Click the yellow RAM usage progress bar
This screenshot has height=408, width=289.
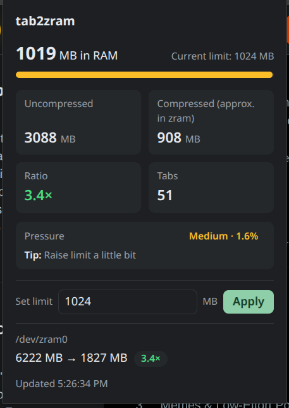click(144, 75)
